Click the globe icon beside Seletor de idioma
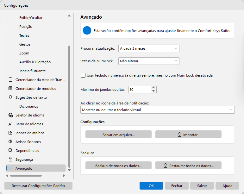This screenshot has height=194, width=244. point(10,115)
